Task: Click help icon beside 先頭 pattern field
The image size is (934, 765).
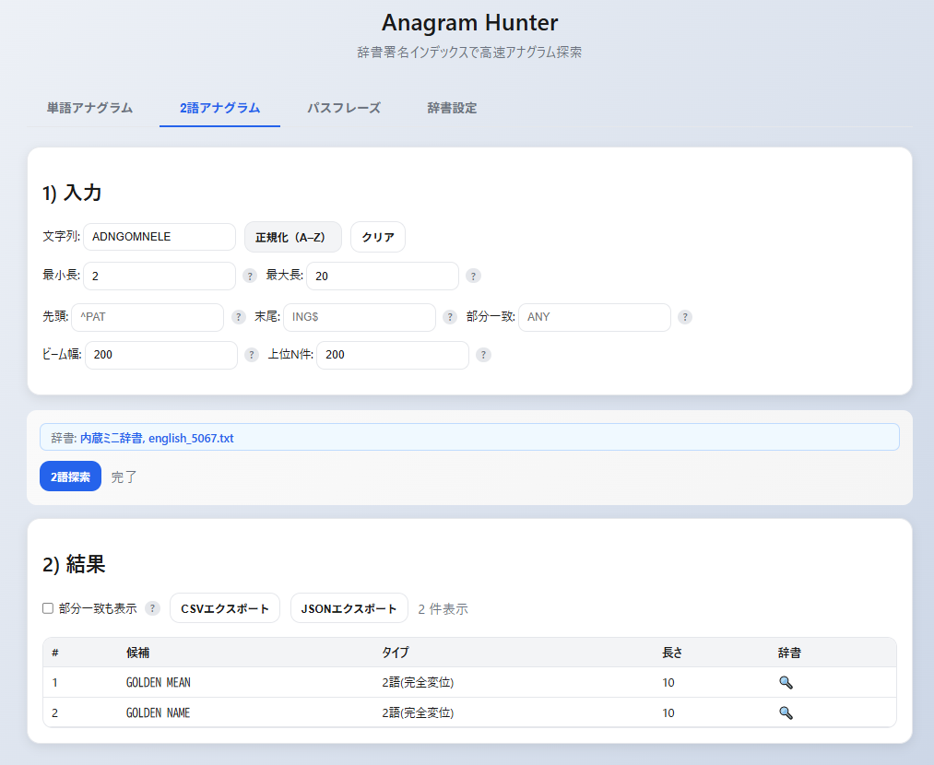Action: (x=239, y=317)
